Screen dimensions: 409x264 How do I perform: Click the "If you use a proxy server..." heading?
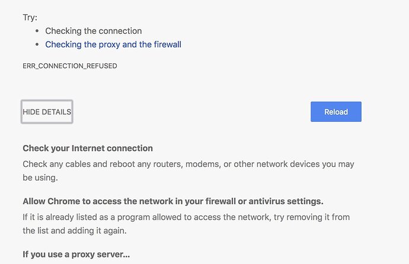click(x=76, y=255)
